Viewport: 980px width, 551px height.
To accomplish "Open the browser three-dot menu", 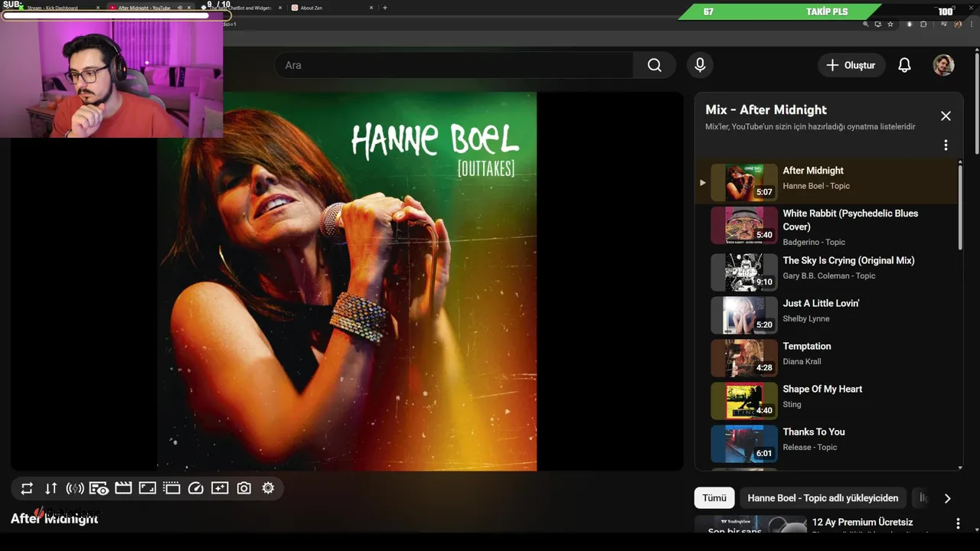I will pos(971,24).
